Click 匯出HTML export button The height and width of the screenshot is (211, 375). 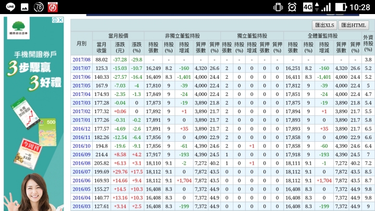pyautogui.click(x=354, y=25)
